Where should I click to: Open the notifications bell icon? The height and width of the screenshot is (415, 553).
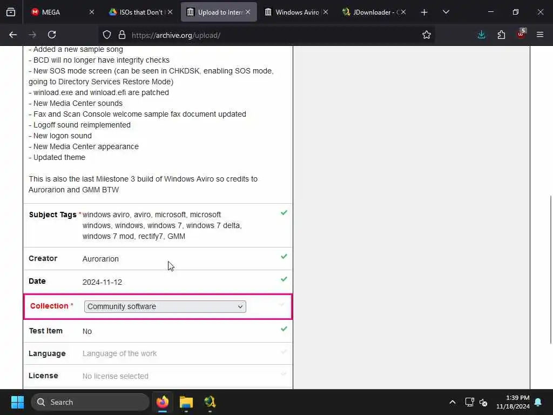click(538, 402)
